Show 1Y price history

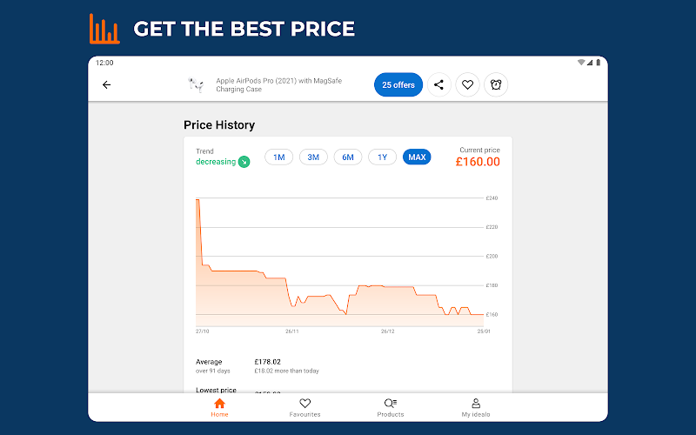pyautogui.click(x=382, y=157)
